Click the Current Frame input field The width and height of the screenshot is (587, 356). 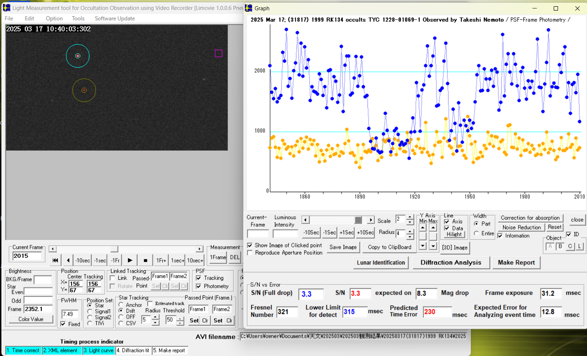click(x=27, y=256)
